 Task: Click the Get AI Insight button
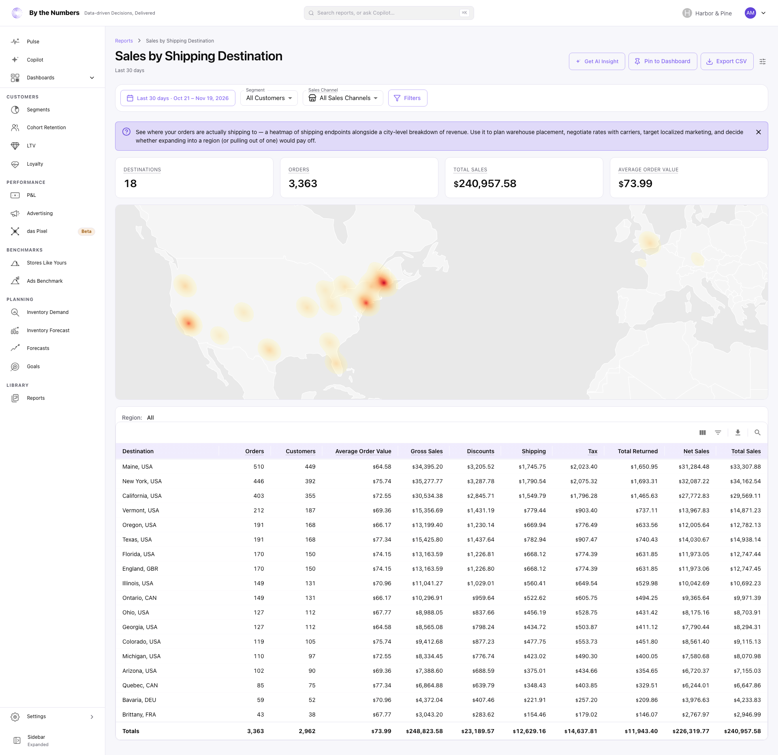pyautogui.click(x=597, y=61)
